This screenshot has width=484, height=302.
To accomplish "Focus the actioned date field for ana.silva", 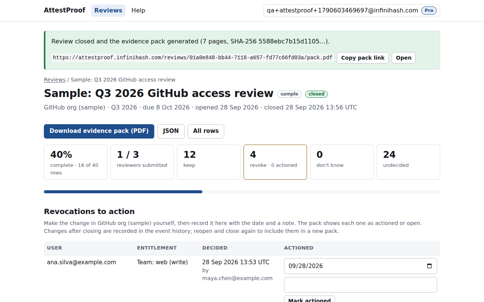I will click(x=360, y=266).
